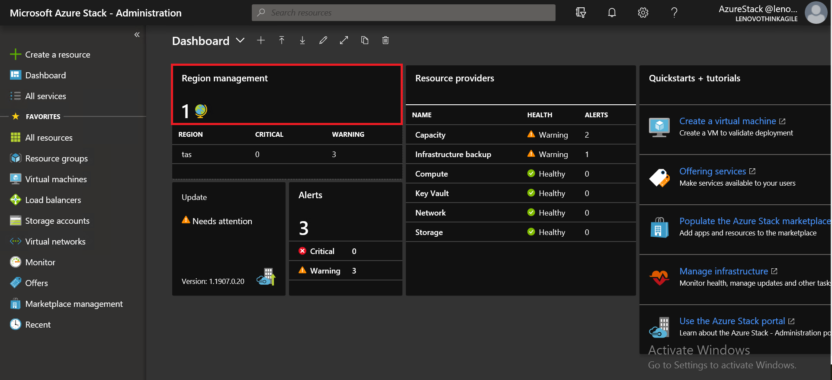Open the Infrastructure backup provider row

[x=520, y=154]
